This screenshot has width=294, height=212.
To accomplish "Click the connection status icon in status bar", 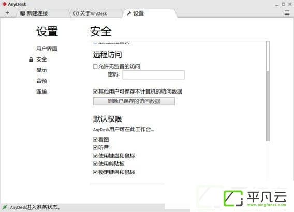I will click(5, 207).
